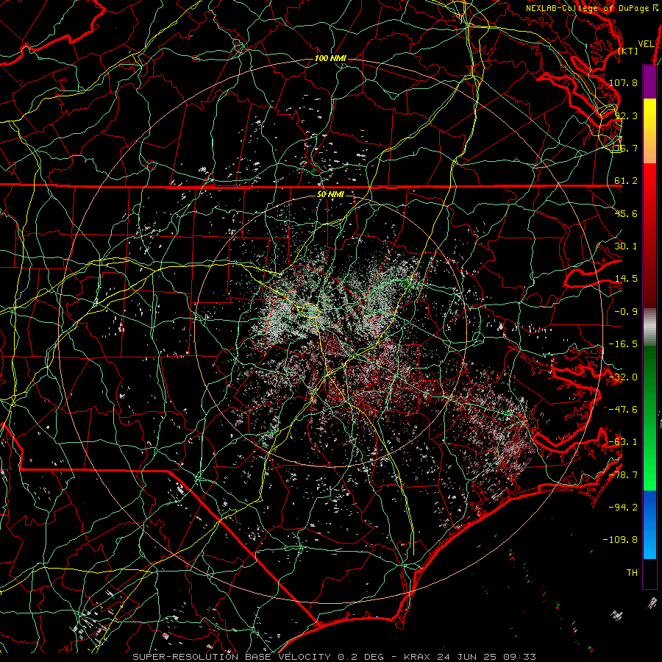Select the 45.6 velocity scale value
The width and height of the screenshot is (662, 662).
[626, 213]
